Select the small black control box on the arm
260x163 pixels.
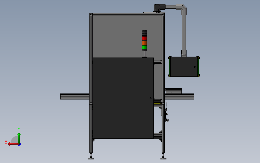point(184,67)
